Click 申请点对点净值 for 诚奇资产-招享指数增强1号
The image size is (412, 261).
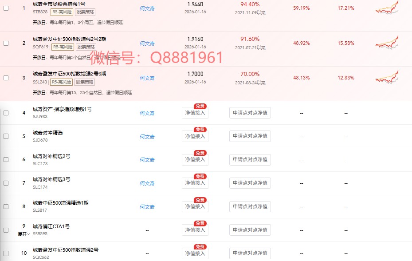[250, 113]
